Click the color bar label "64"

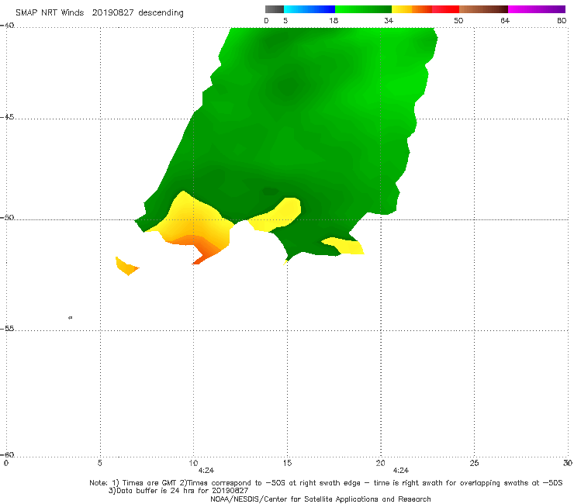click(505, 21)
